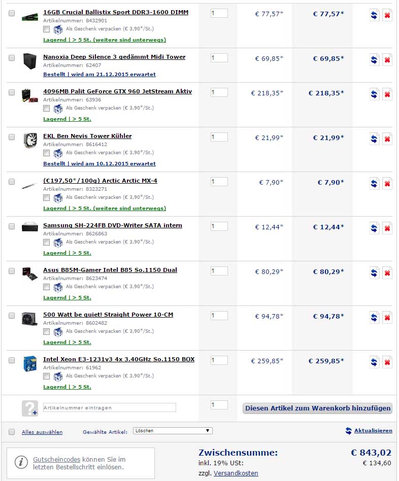Image resolution: width=399 pixels, height=481 pixels.
Task: Click the Aktualisieren link
Action: 373,431
